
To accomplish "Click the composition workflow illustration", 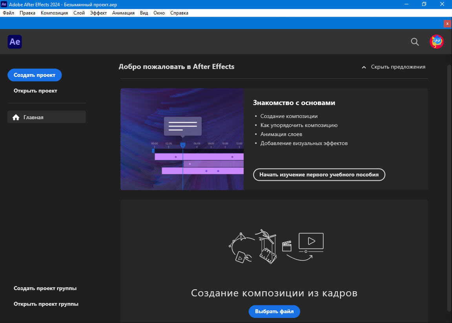I will click(x=276, y=247).
